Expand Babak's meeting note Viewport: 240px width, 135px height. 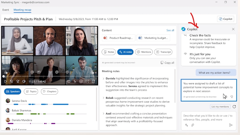click(103, 98)
